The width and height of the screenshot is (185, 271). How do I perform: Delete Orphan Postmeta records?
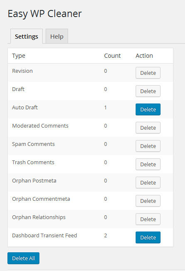(148, 183)
